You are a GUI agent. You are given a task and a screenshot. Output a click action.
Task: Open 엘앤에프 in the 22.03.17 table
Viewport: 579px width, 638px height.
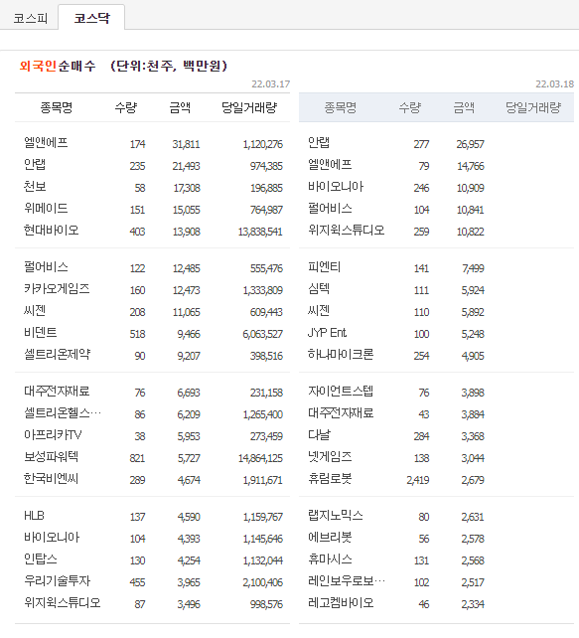pos(46,143)
